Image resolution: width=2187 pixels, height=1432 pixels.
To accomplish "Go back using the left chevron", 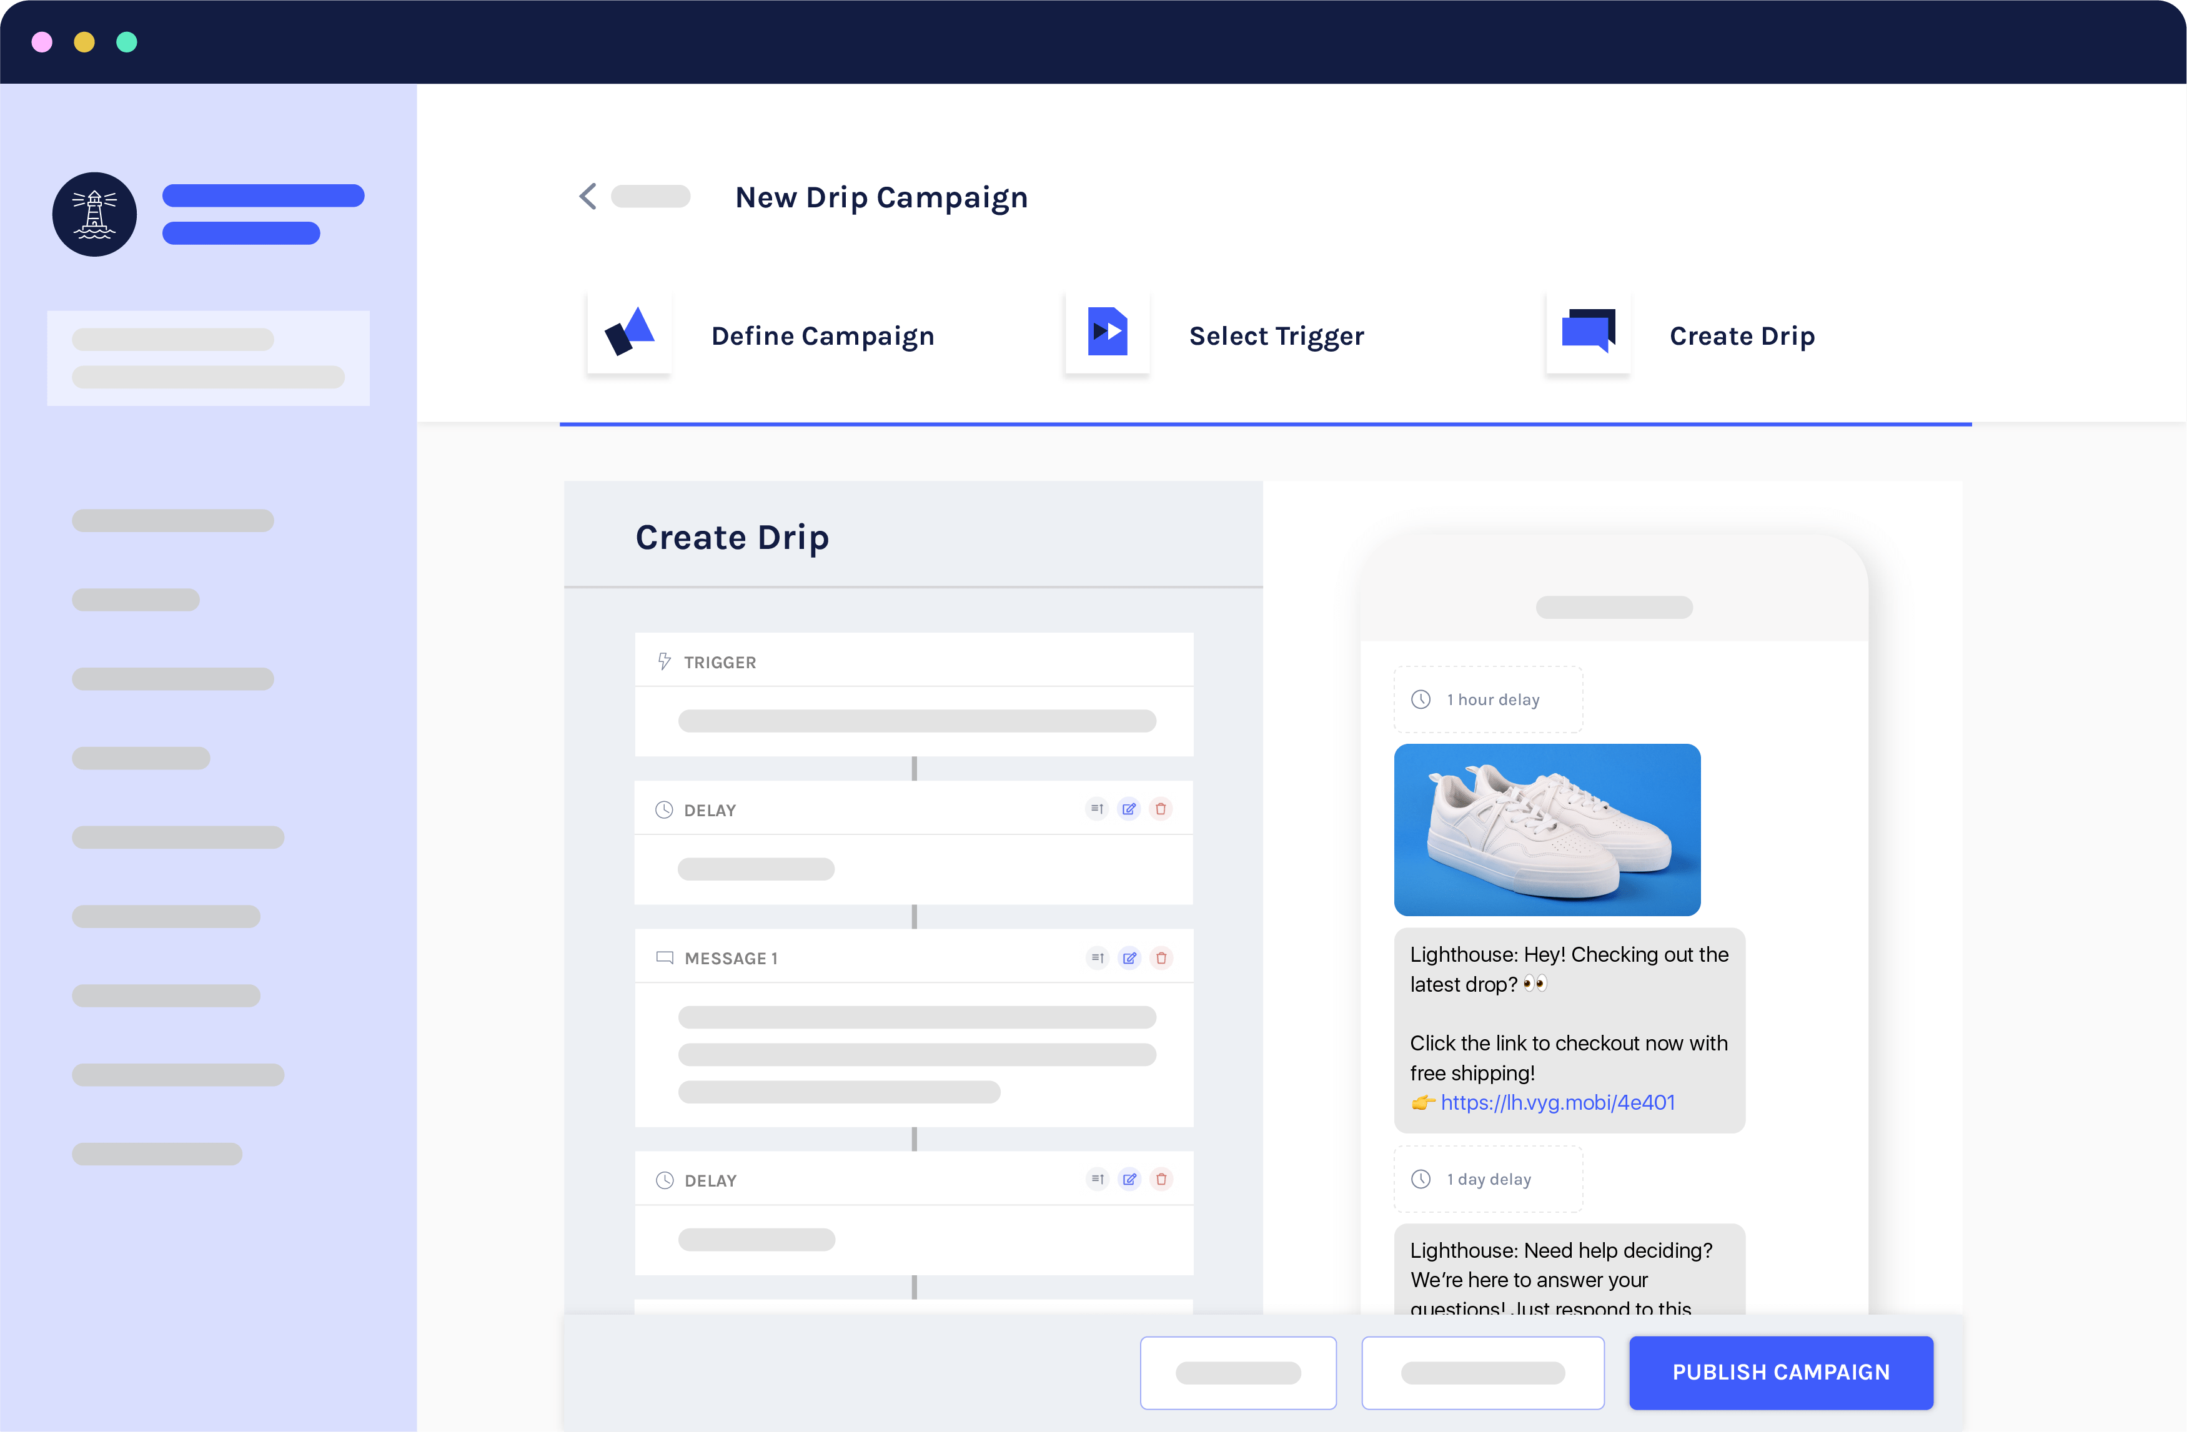I will tap(588, 197).
